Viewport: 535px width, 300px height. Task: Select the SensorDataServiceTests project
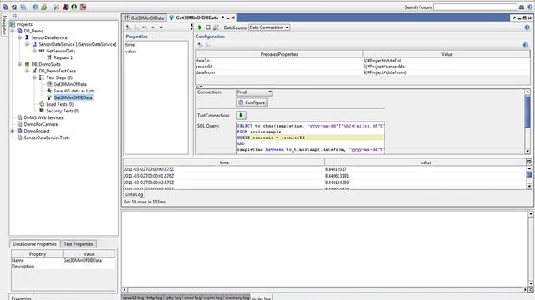(x=47, y=137)
